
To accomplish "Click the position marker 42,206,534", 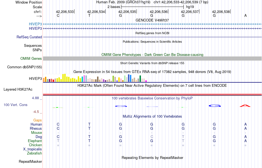I will coord(96,12).
